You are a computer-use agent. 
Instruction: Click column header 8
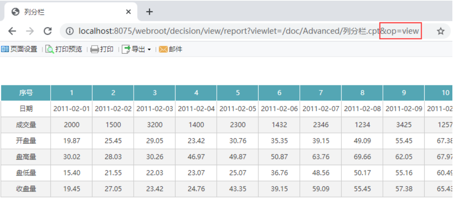(x=362, y=93)
